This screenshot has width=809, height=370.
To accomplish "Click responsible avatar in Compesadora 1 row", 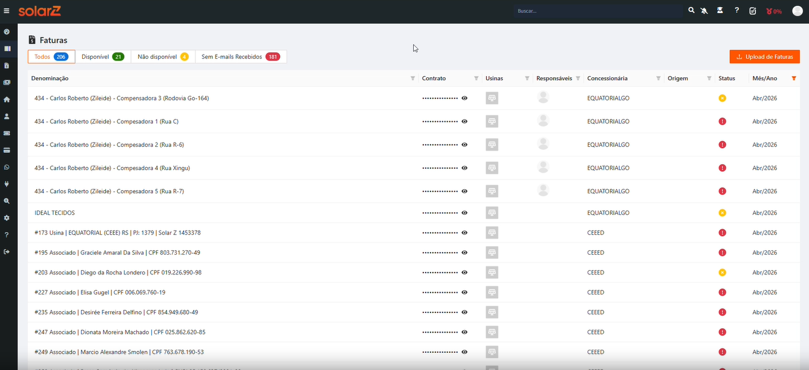I will point(543,121).
